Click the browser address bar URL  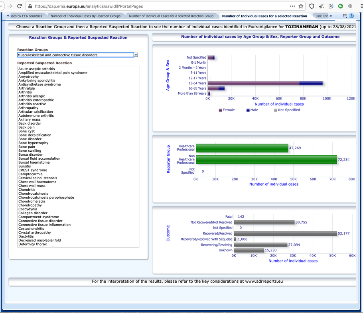(89, 6)
